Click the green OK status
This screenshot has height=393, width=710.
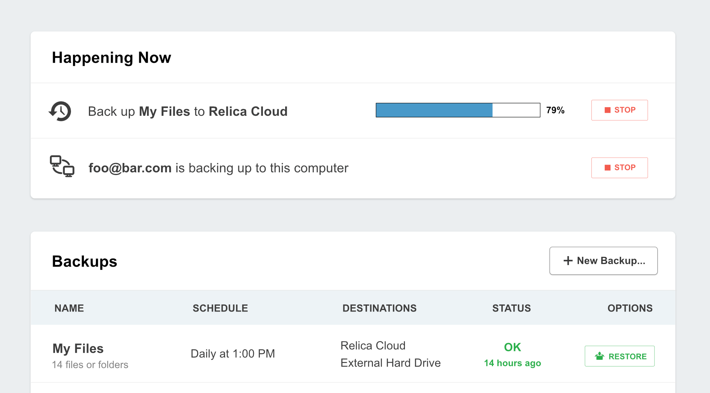(x=512, y=347)
